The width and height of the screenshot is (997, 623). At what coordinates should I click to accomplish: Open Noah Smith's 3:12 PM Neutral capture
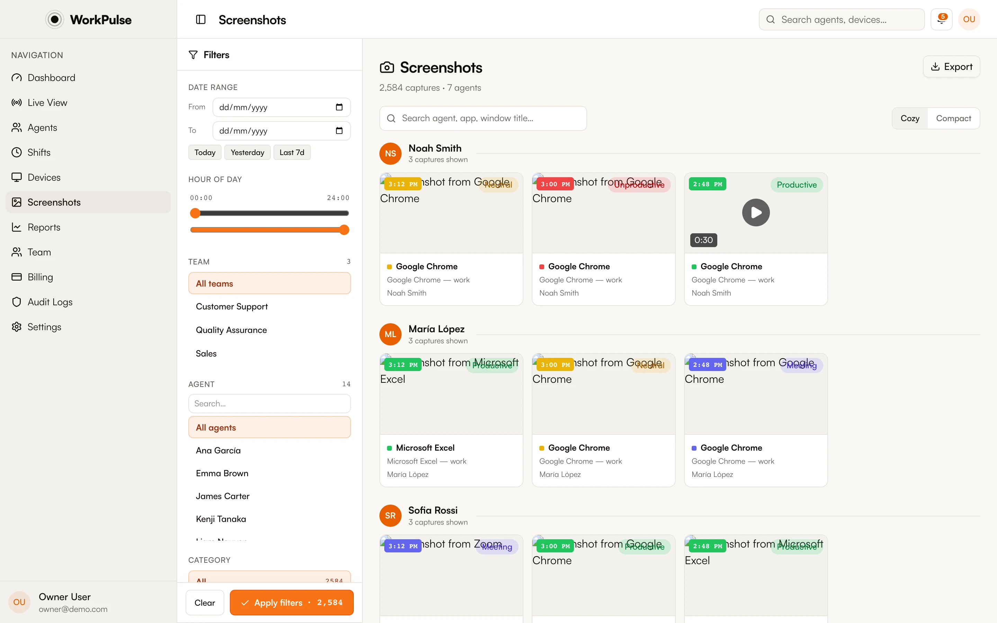[x=451, y=239]
